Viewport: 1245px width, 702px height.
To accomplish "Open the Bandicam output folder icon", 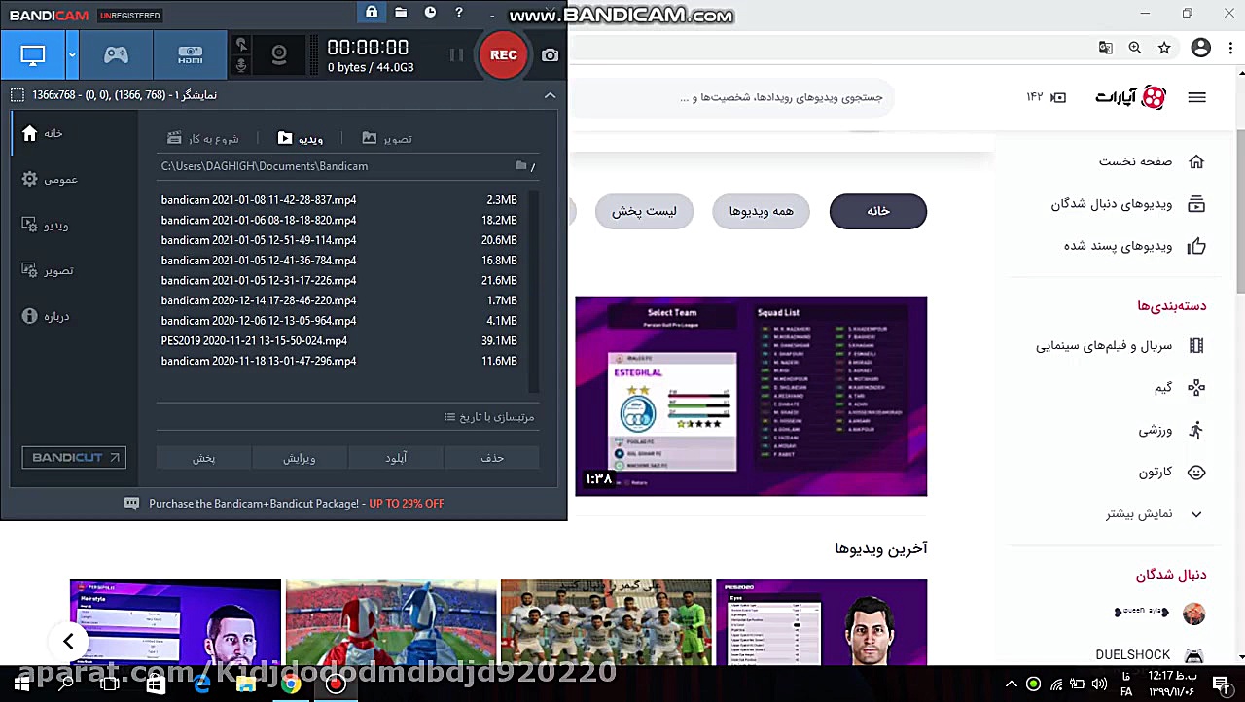I will tap(401, 13).
